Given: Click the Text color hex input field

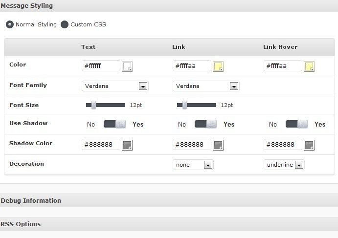Looking at the screenshot, I should pos(101,65).
